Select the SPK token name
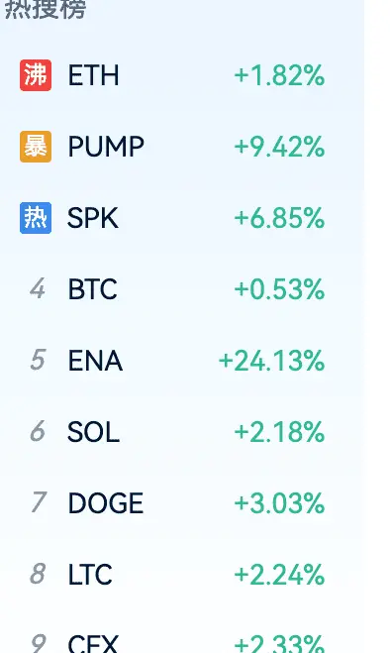The width and height of the screenshot is (390, 653). click(93, 218)
